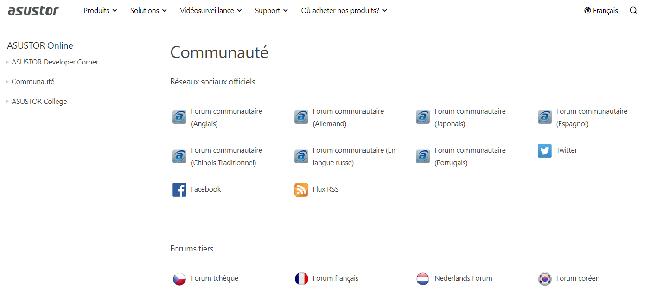Open the Français language selector
650x296 pixels.
[601, 11]
